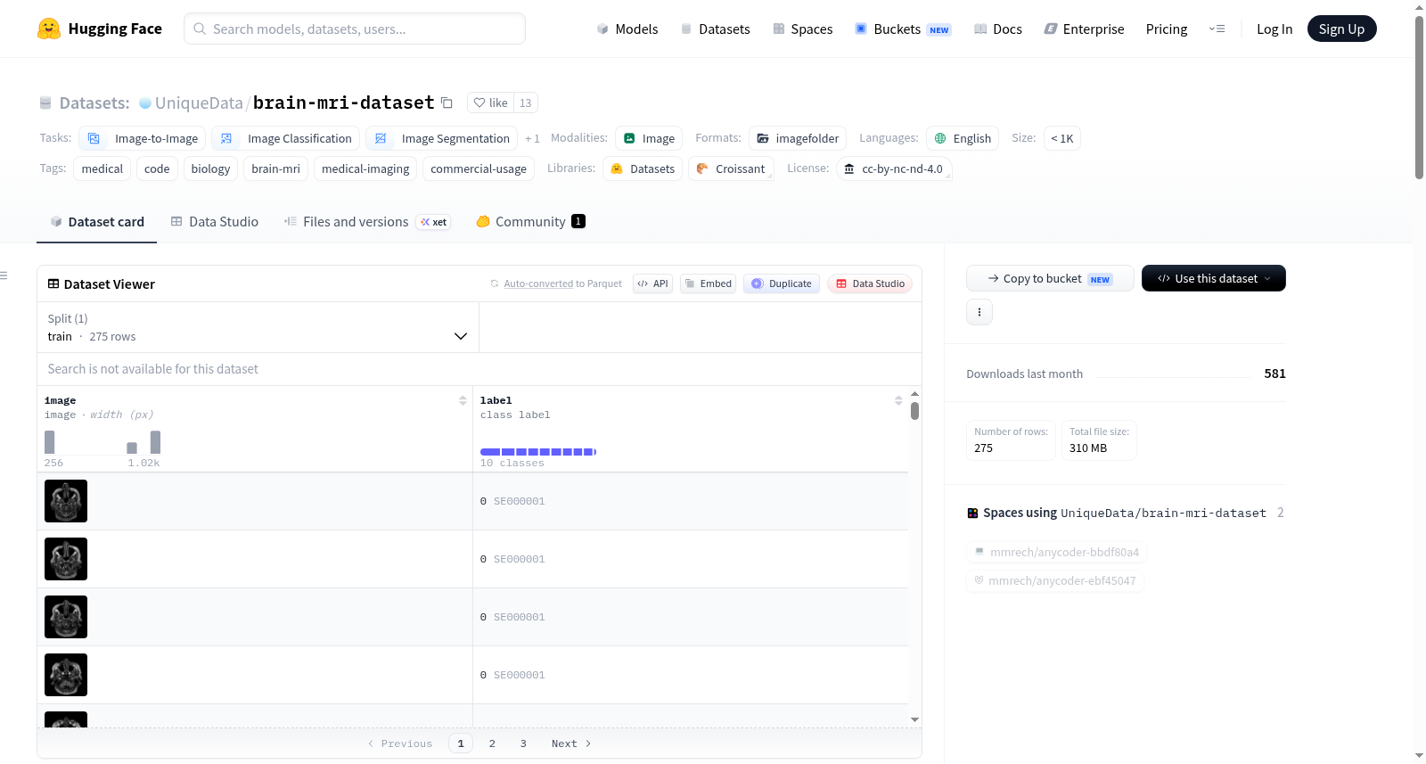Expand the Use this dataset dropdown
The image size is (1426, 764).
[1214, 278]
